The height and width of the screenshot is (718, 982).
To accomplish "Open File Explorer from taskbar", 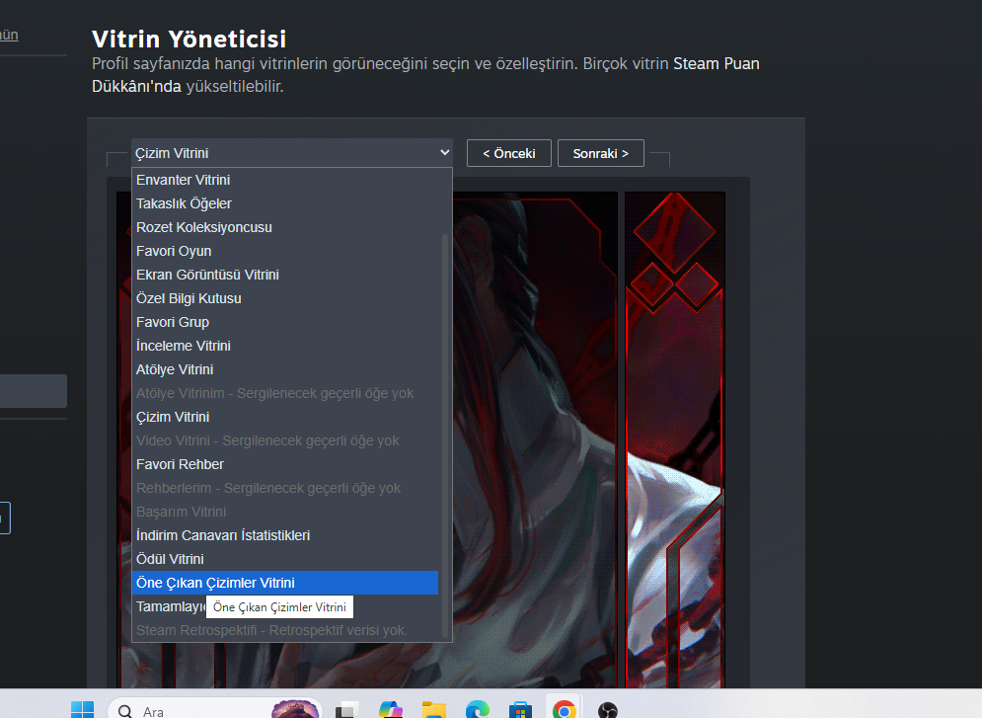I will [x=434, y=710].
